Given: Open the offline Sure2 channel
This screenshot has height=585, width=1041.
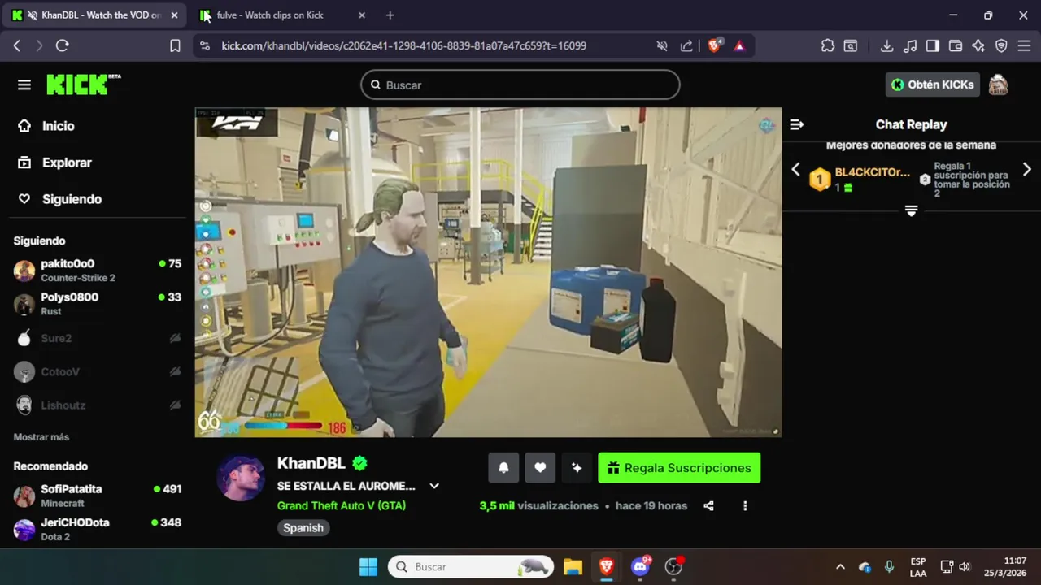Looking at the screenshot, I should tap(98, 338).
